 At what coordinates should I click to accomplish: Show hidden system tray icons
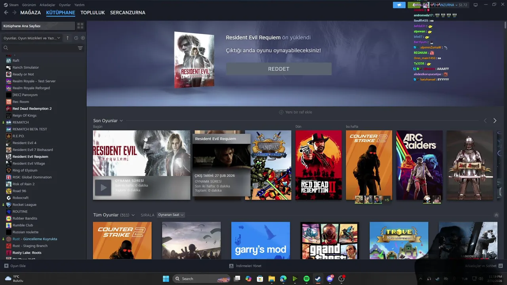click(x=421, y=279)
